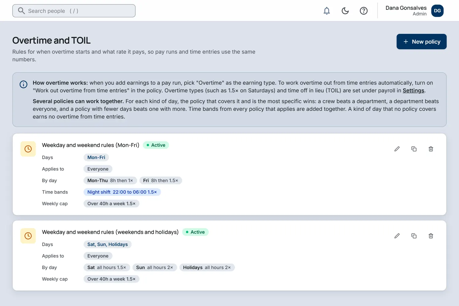Image resolution: width=459 pixels, height=306 pixels.
Task: Delete the Mon-Fri policy
Action: [431, 149]
